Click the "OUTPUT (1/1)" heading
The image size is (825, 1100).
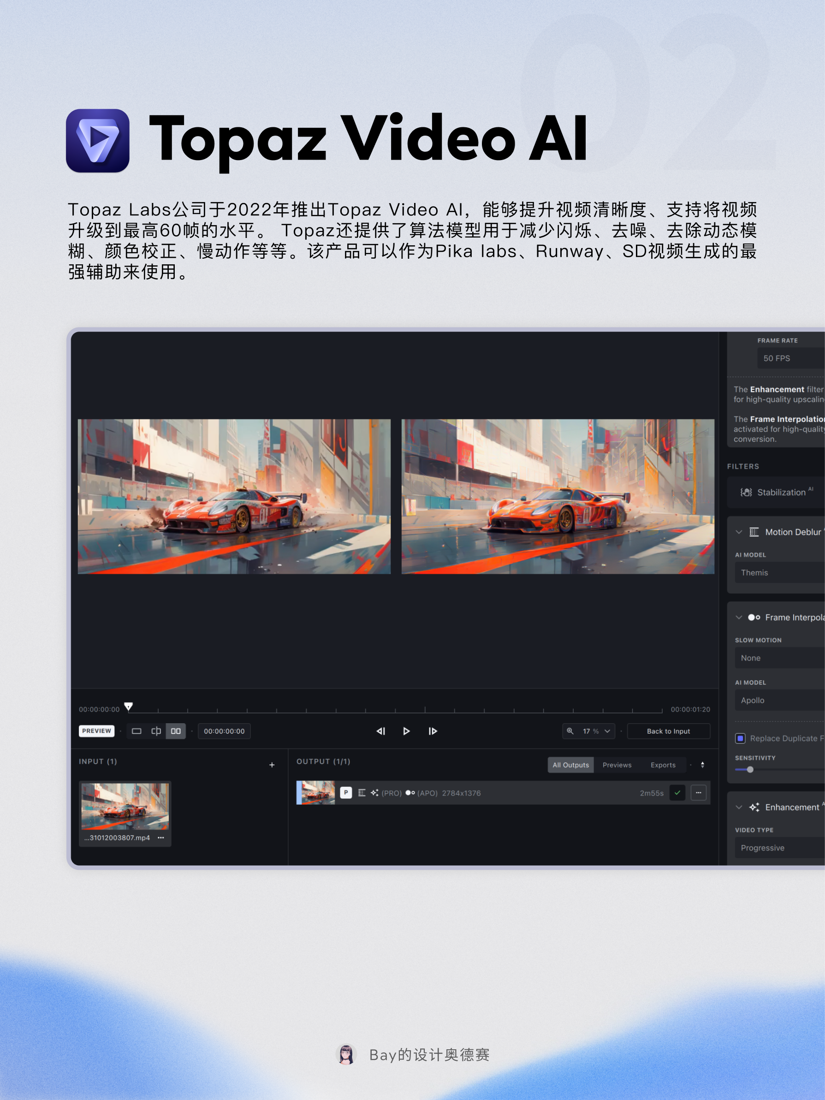(323, 761)
